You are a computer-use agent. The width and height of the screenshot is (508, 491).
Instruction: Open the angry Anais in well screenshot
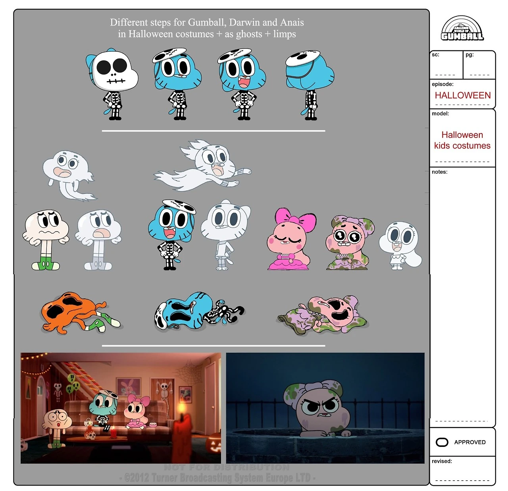(x=325, y=408)
